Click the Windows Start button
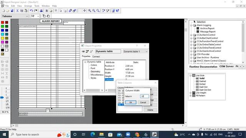This screenshot has width=246, height=138. click(x=4, y=135)
